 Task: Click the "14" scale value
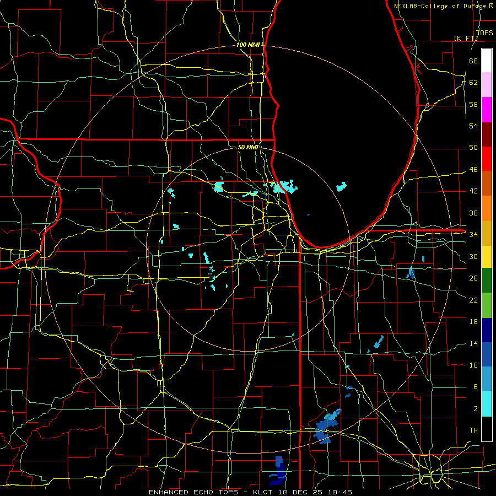click(x=473, y=343)
